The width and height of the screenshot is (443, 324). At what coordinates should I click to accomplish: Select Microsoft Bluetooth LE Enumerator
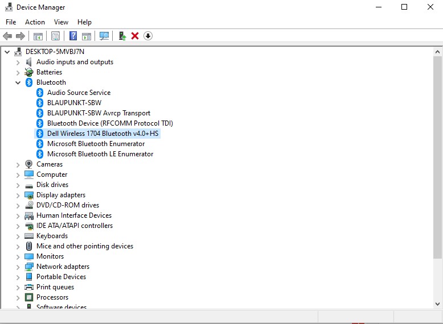[100, 154]
